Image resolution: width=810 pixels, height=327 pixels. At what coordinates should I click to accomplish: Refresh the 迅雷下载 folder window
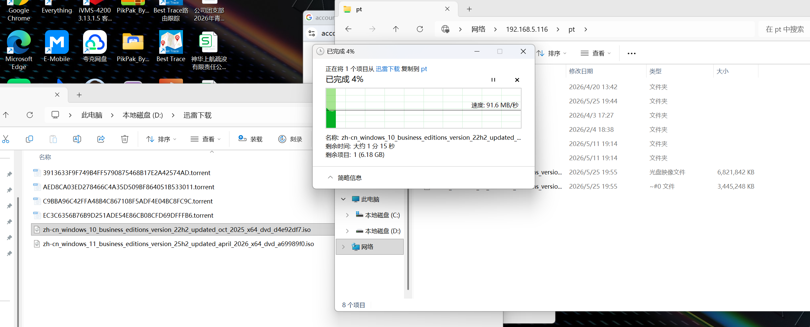tap(30, 115)
